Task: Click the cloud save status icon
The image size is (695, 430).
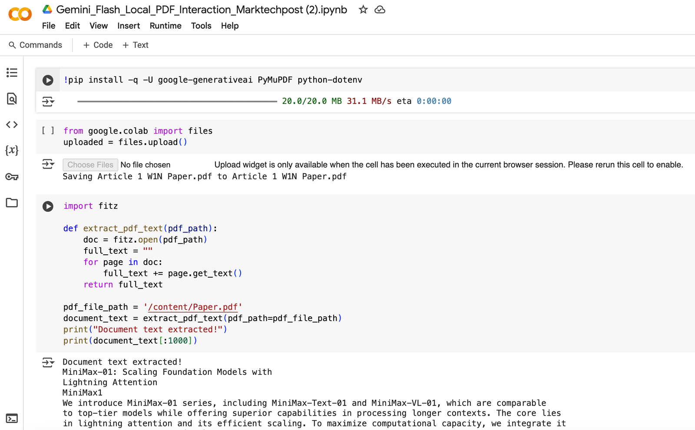Action: 380,10
